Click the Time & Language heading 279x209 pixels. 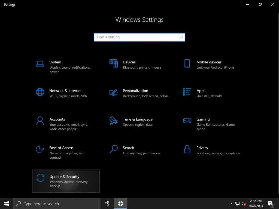pos(138,119)
